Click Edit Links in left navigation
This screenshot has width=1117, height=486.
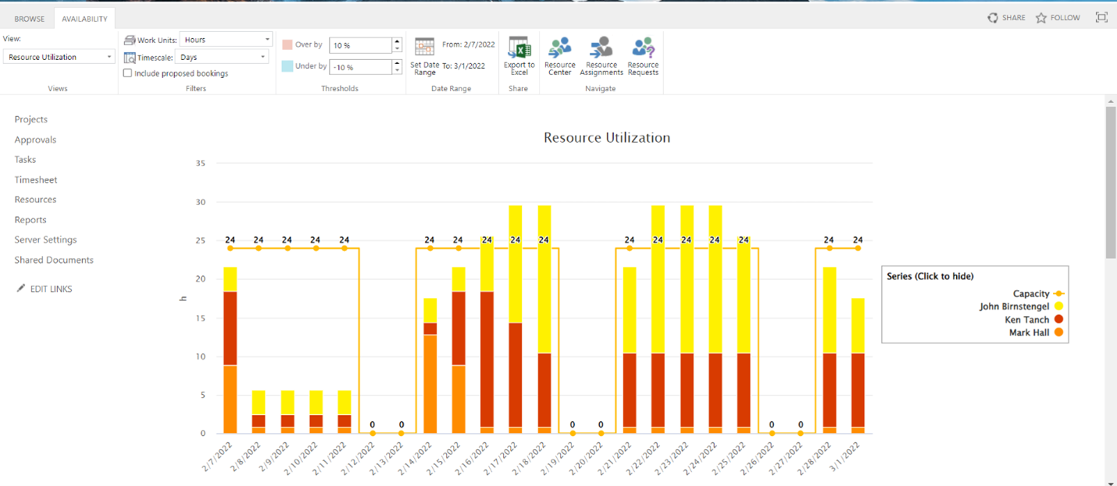pyautogui.click(x=50, y=289)
